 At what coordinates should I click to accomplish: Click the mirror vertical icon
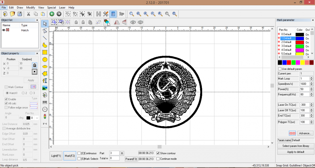(124, 22)
